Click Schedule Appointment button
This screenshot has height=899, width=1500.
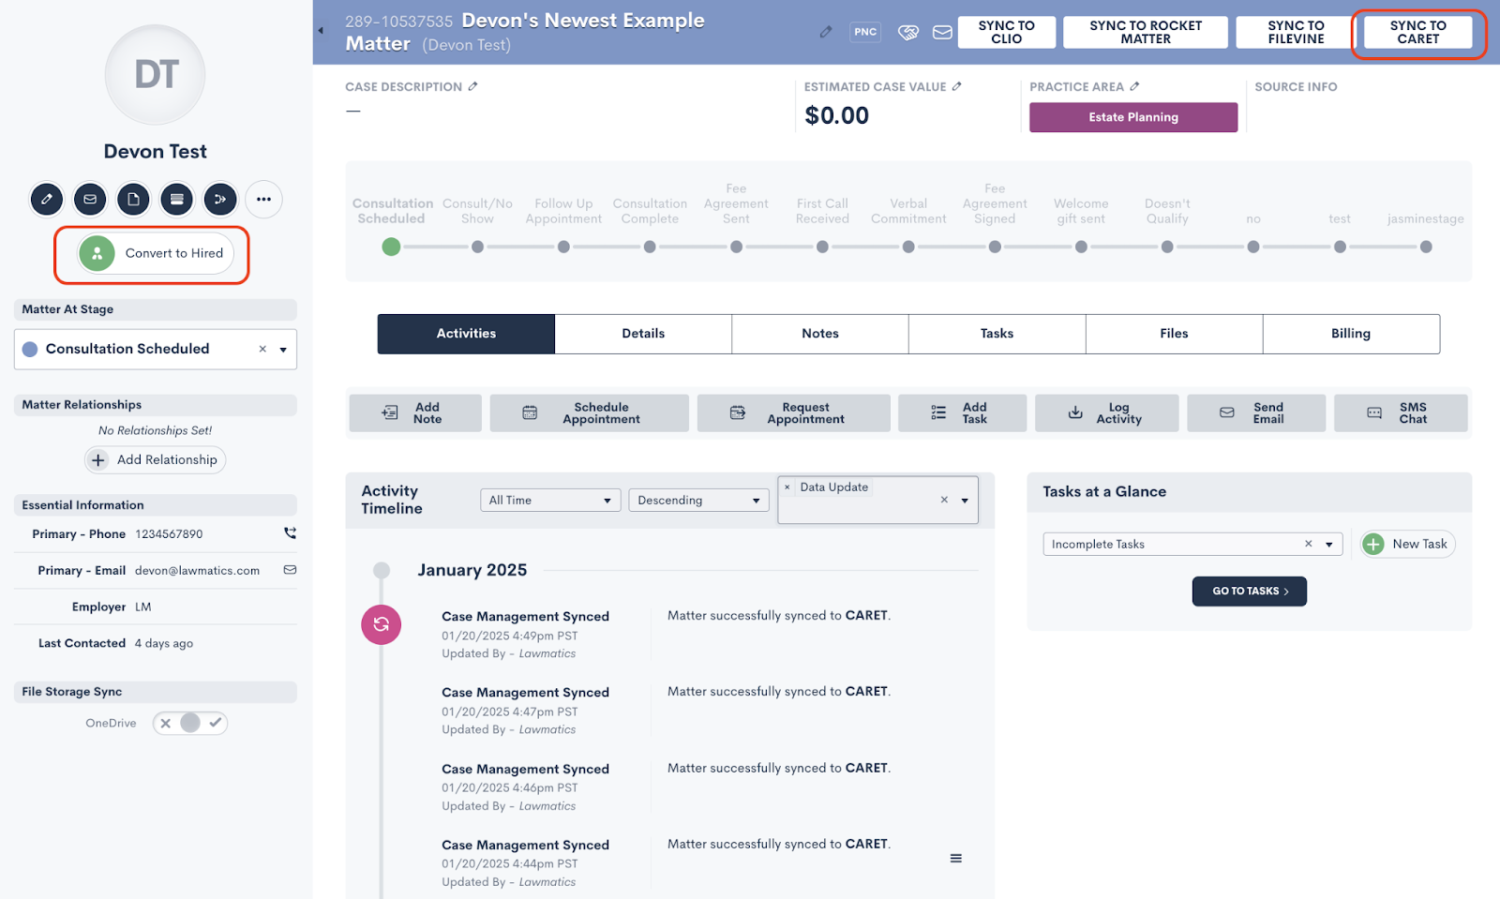pos(589,412)
